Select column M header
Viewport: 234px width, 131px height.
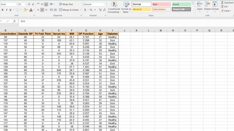161,31
